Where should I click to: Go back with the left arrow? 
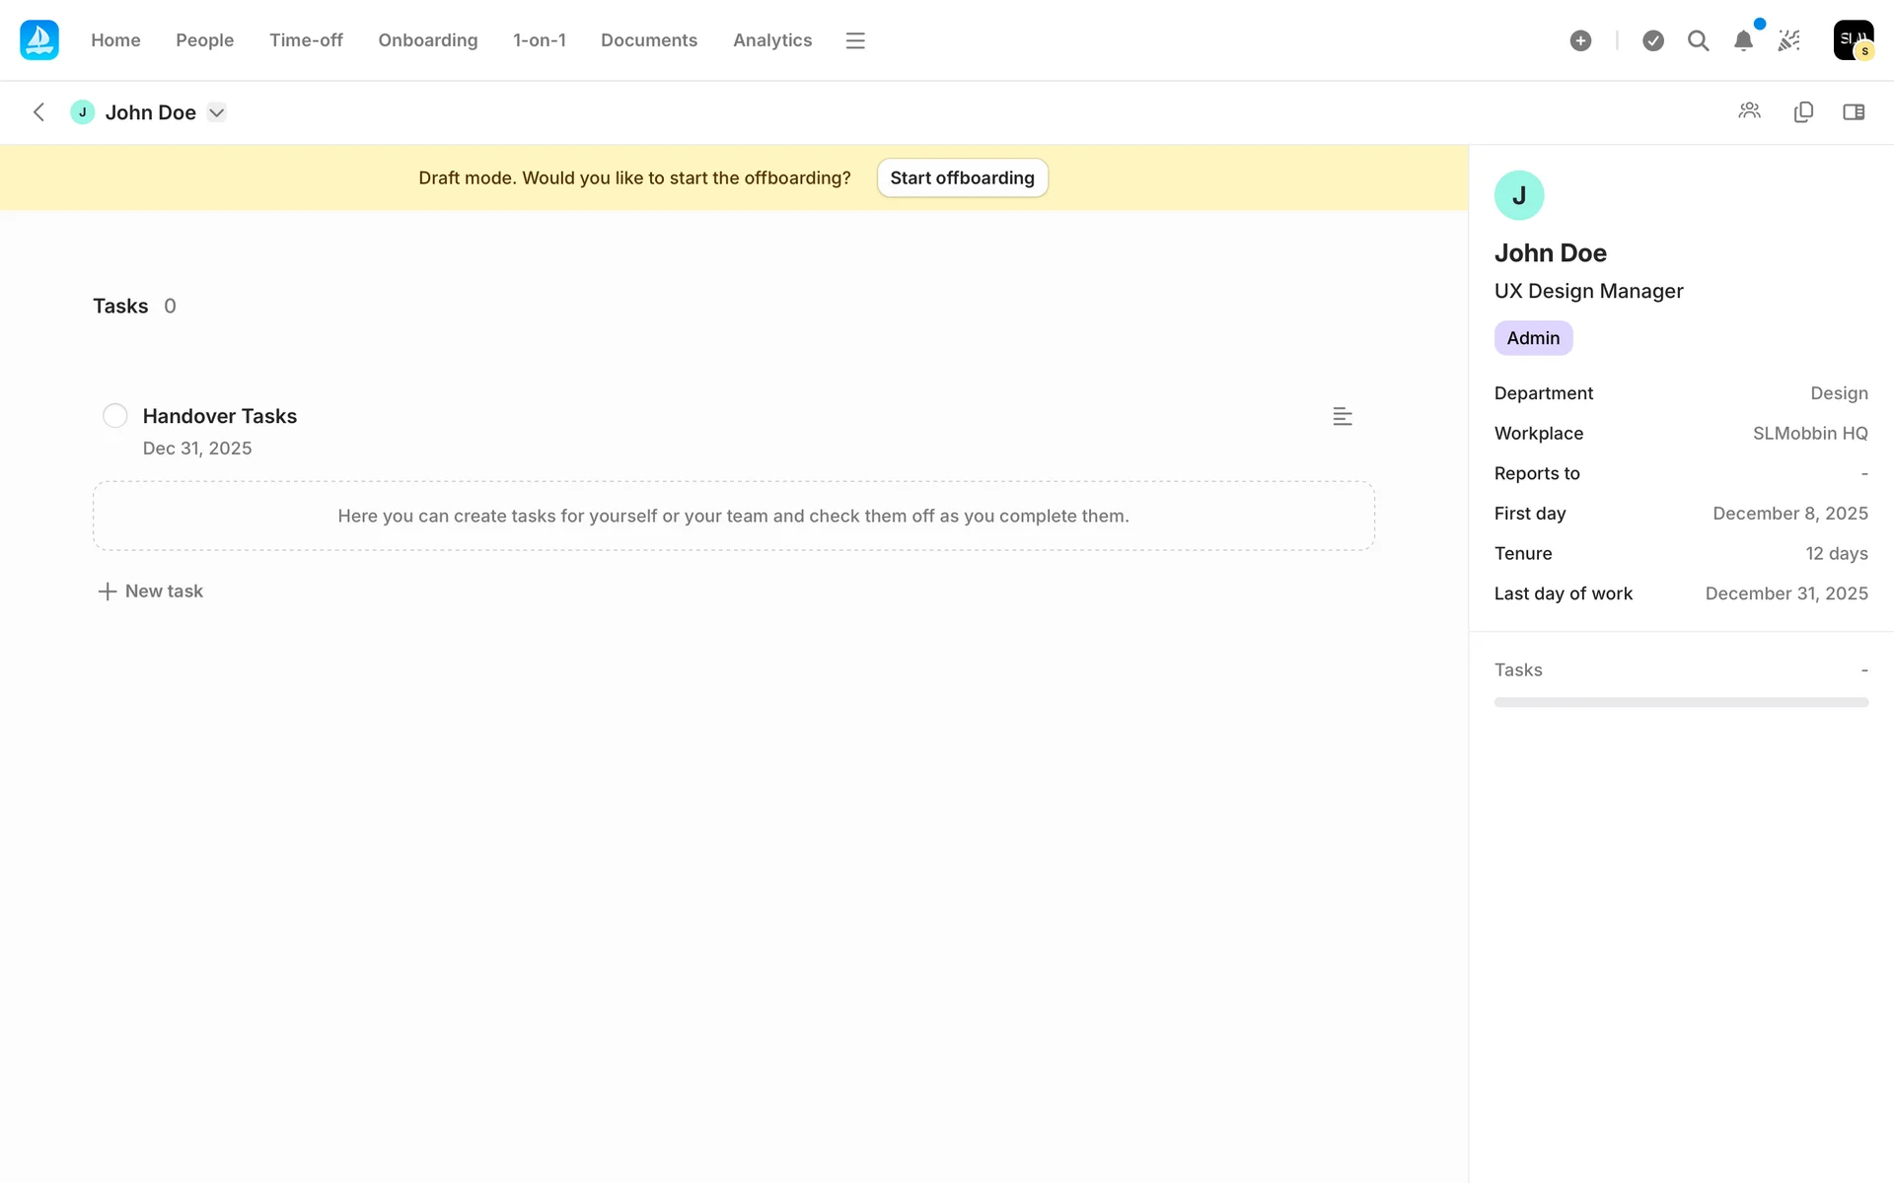pos(39,112)
